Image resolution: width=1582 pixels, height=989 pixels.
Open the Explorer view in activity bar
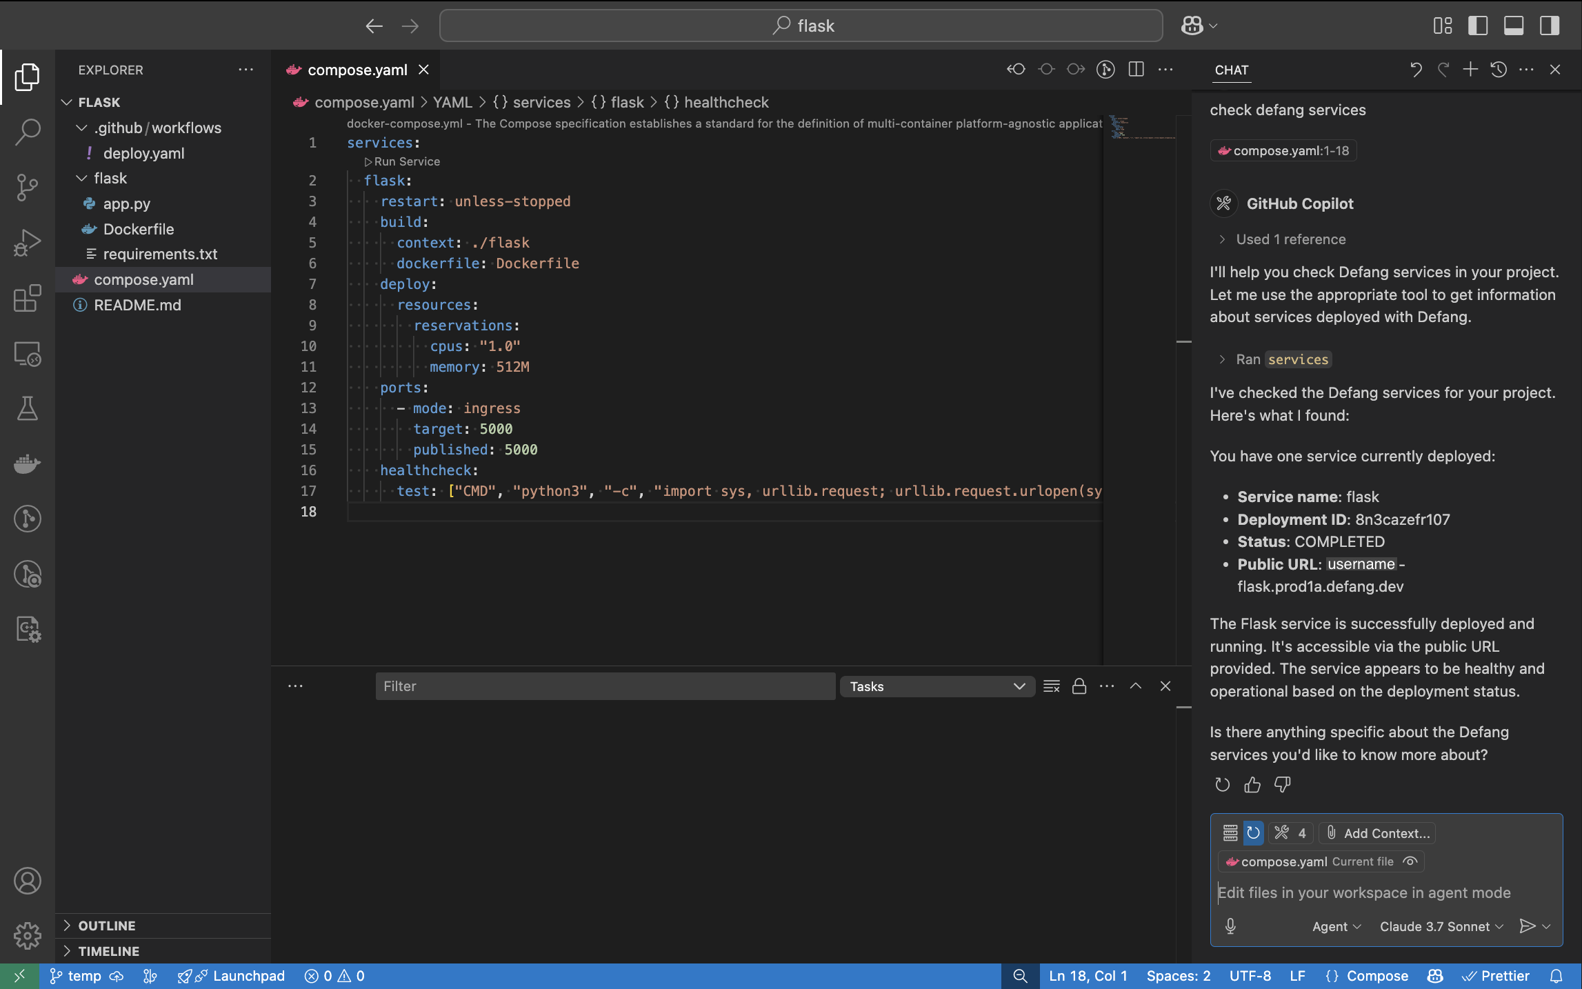[28, 76]
